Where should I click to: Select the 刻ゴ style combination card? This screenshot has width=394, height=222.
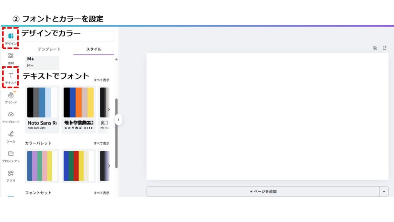click(x=104, y=109)
